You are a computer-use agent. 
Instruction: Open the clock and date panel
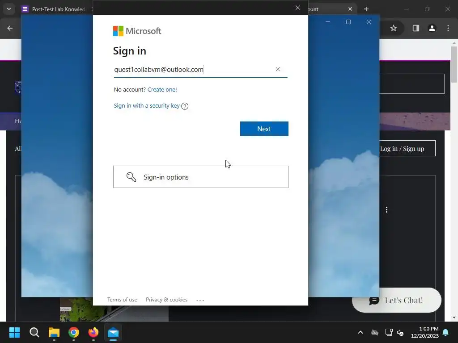coord(425,332)
